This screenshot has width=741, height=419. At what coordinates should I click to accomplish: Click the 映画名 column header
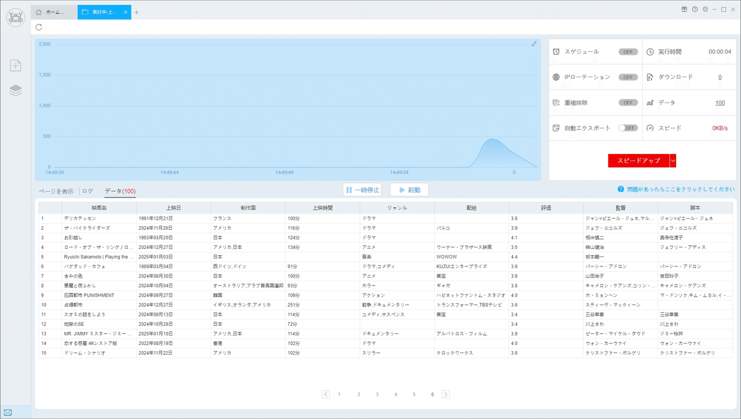tap(99, 208)
